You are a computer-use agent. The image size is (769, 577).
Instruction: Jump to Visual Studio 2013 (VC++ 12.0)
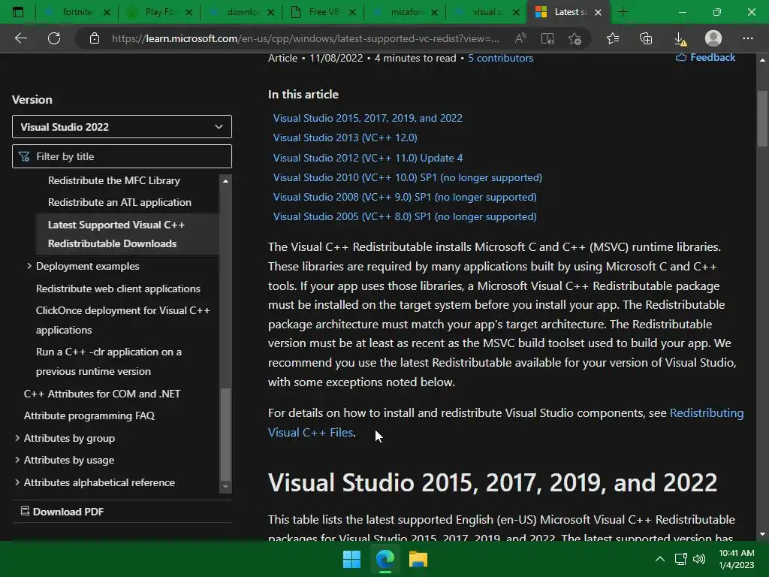pyautogui.click(x=345, y=137)
